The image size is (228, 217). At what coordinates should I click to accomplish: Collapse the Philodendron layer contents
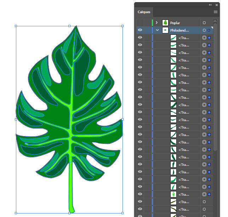(x=157, y=30)
